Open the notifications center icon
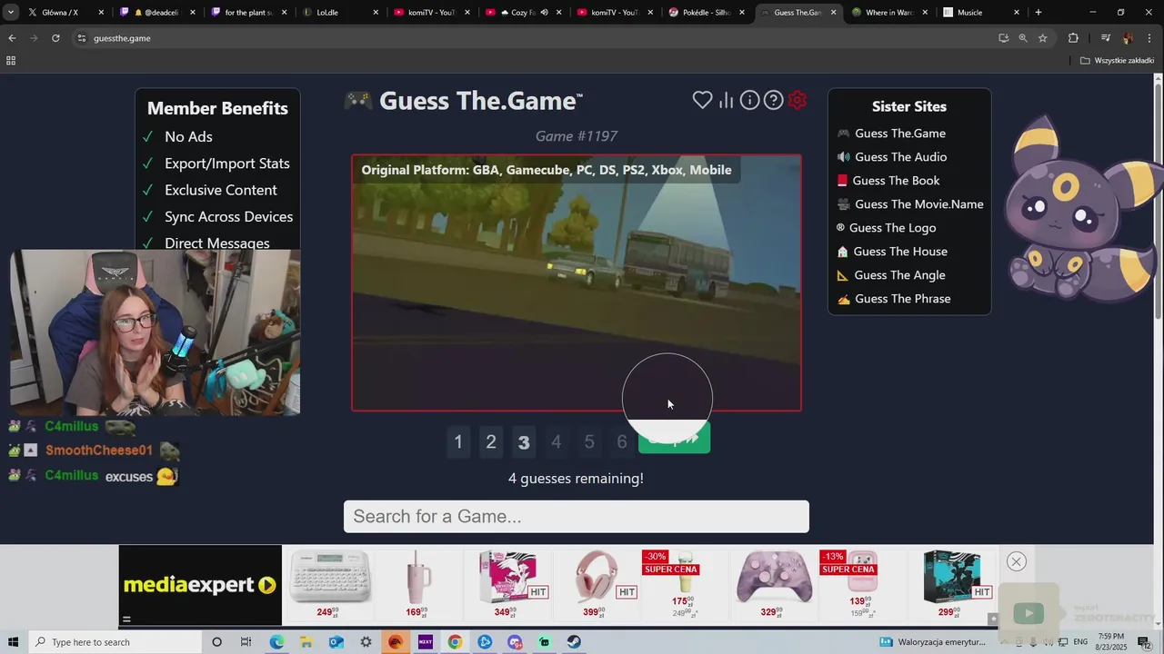Screen dimensions: 1164x654 point(1144,642)
